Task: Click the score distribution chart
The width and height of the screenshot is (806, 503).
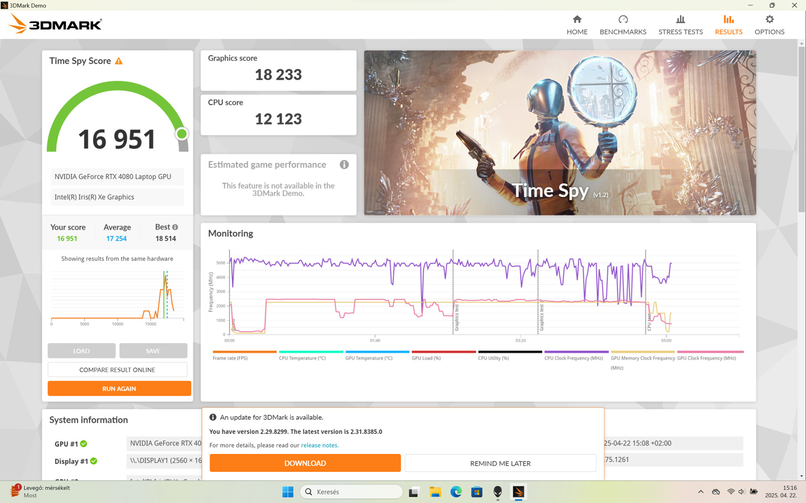Action: pyautogui.click(x=117, y=297)
